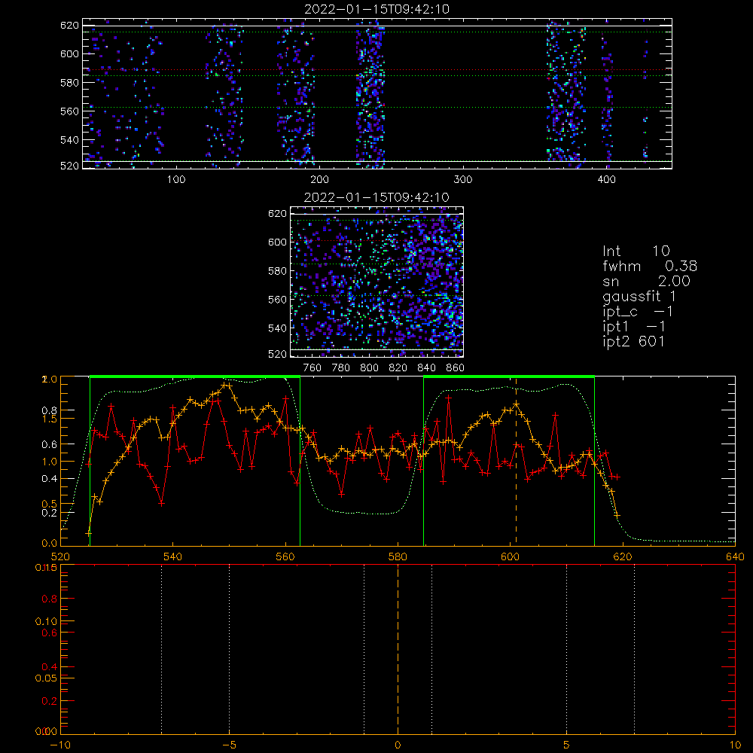Screen dimensions: 753x753
Task: Select the "fwhm 0.38" readout
Action: point(650,266)
